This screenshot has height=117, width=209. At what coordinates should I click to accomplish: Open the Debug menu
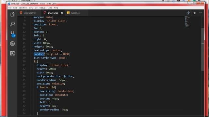click(x=42, y=8)
